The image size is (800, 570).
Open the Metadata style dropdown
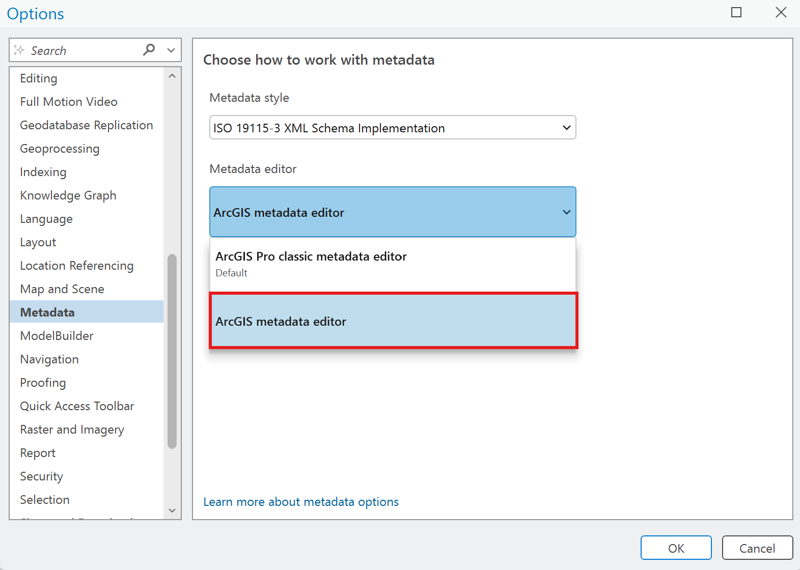pyautogui.click(x=393, y=128)
